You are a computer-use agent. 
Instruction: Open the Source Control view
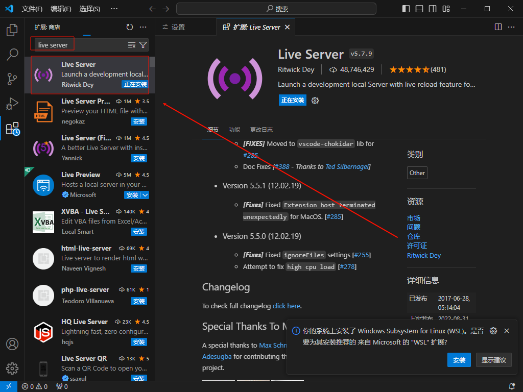tap(12, 79)
